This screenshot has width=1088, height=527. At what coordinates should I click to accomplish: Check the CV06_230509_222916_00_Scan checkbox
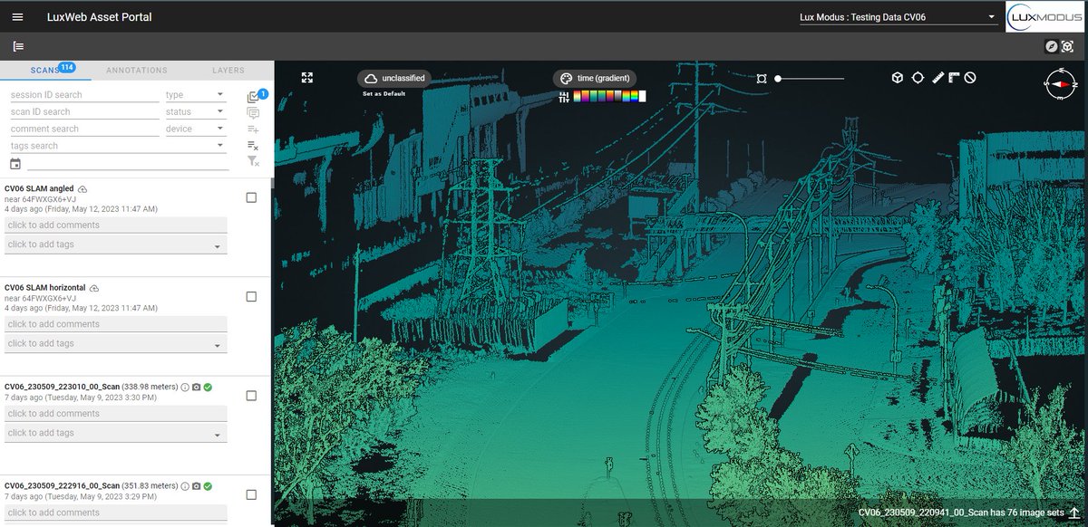pos(251,494)
